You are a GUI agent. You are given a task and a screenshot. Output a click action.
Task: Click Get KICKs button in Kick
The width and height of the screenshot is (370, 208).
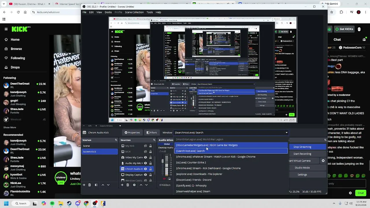click(344, 29)
